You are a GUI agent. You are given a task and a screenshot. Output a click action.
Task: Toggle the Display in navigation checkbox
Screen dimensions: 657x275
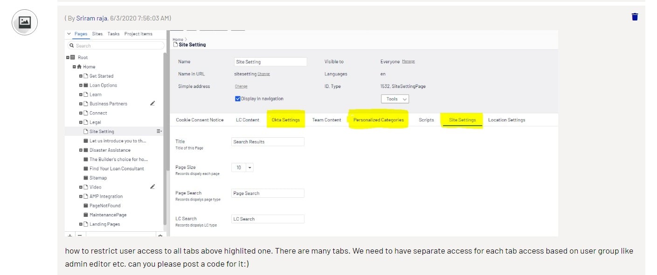(238, 99)
